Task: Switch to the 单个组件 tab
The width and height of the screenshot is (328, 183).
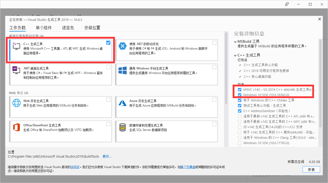Action: point(44,28)
